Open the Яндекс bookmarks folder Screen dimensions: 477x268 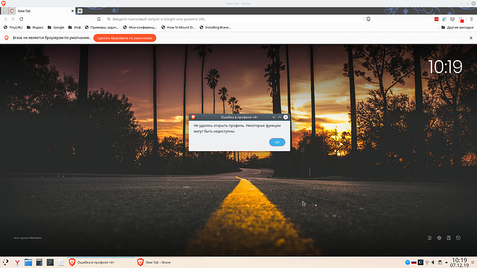pos(35,28)
